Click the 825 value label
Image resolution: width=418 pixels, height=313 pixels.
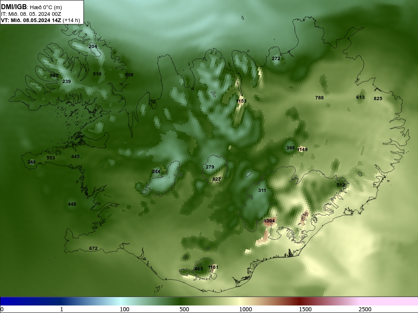pos(378,98)
